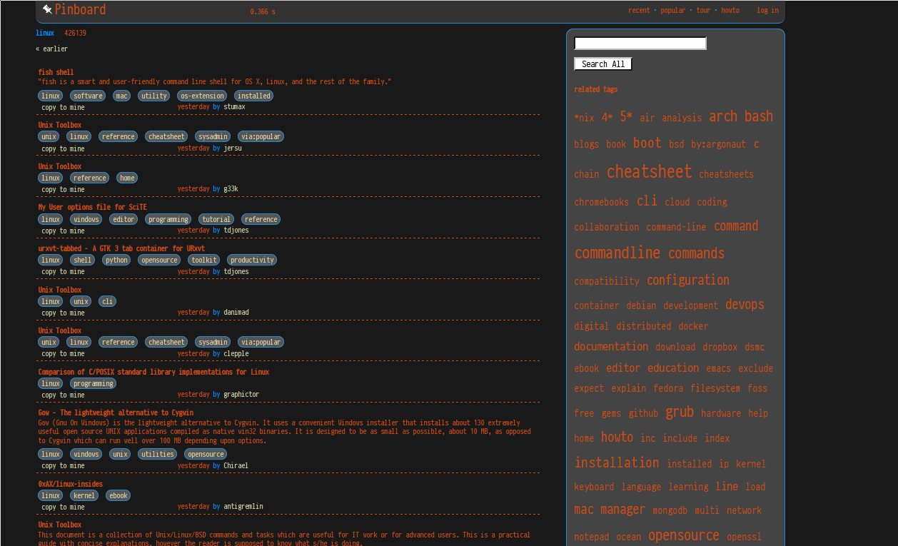Open the howto page
Screen dimensions: 898x546
tap(730, 11)
